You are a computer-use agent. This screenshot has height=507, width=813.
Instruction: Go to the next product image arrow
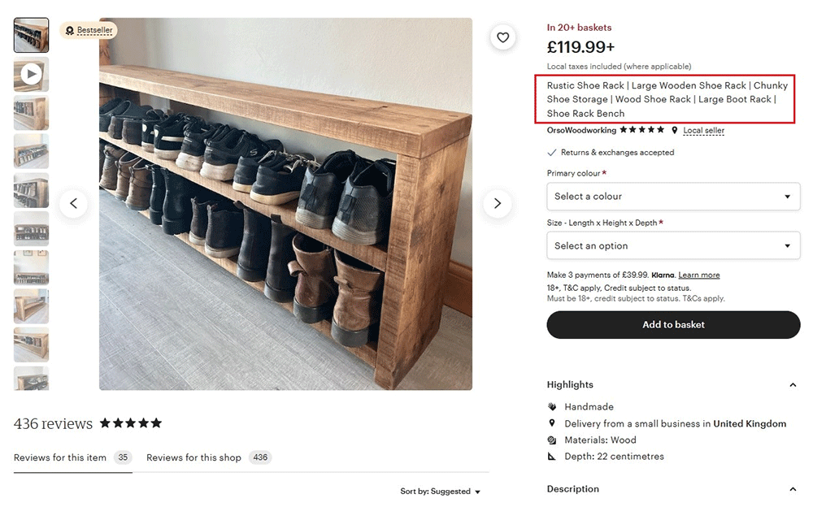[498, 204]
